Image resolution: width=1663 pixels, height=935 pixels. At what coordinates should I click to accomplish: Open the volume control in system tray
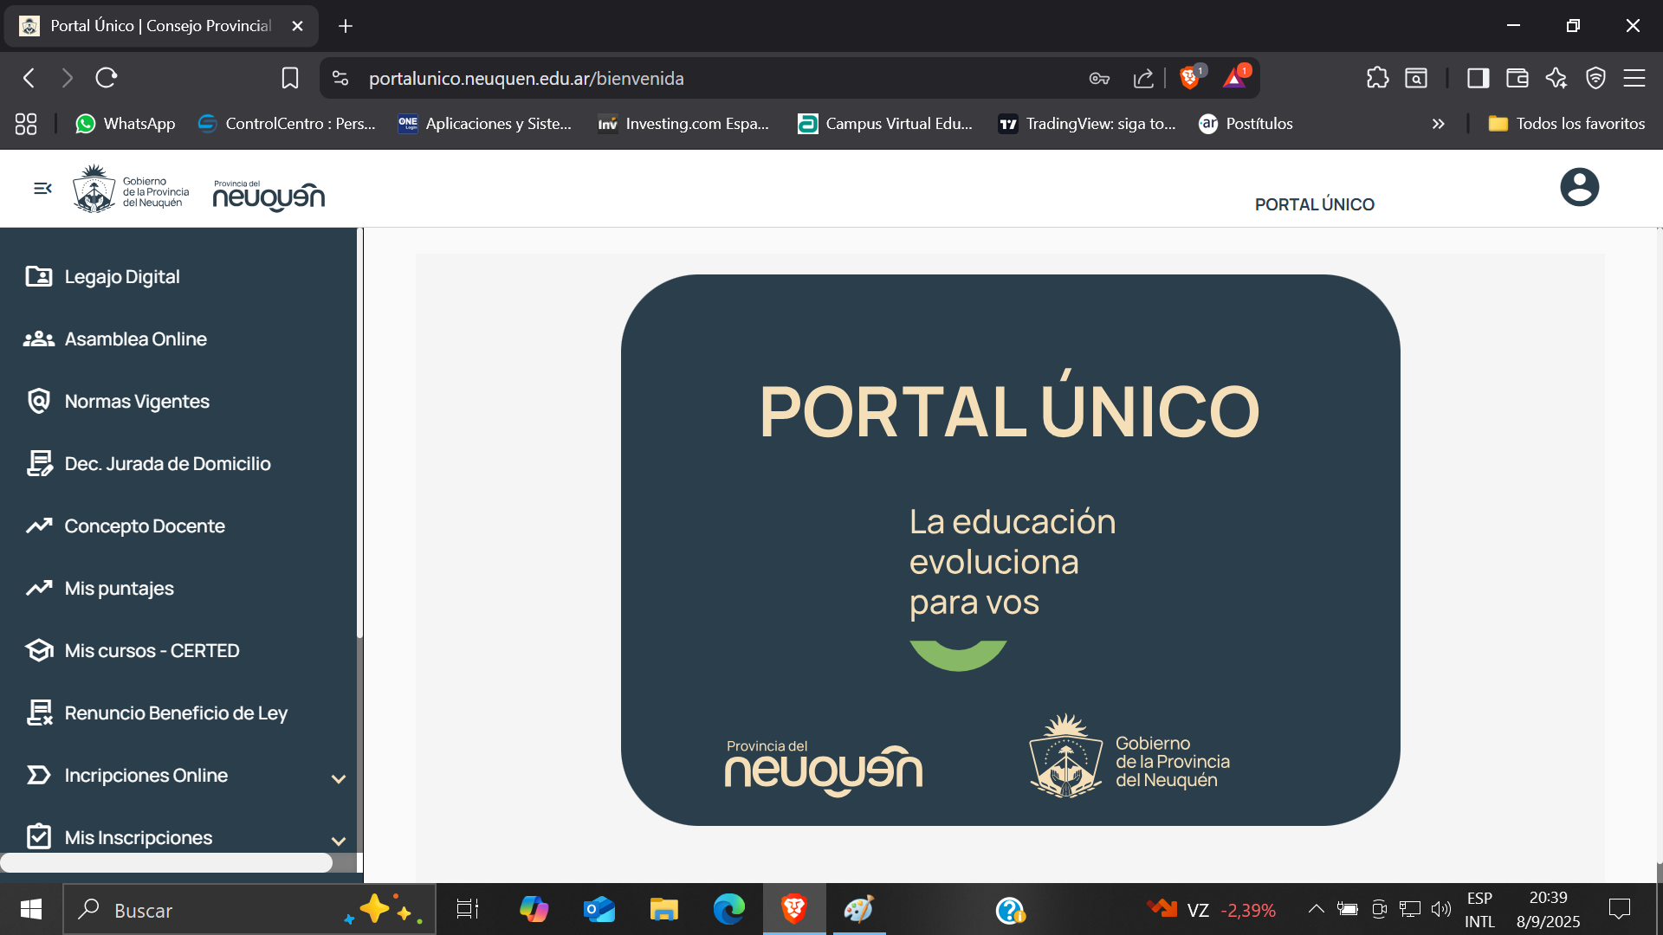coord(1440,909)
